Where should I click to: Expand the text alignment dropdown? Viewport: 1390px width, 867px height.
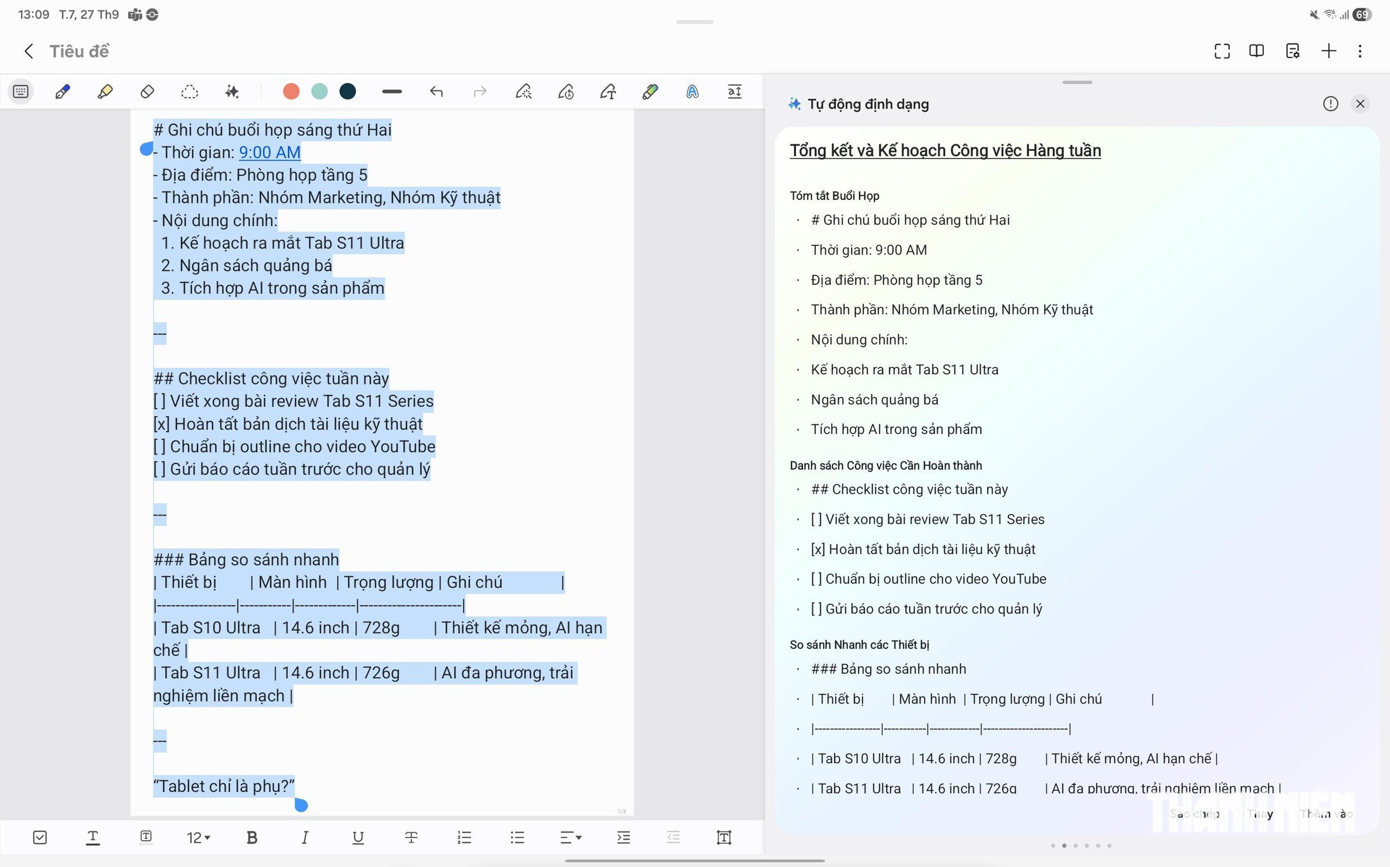tap(571, 838)
